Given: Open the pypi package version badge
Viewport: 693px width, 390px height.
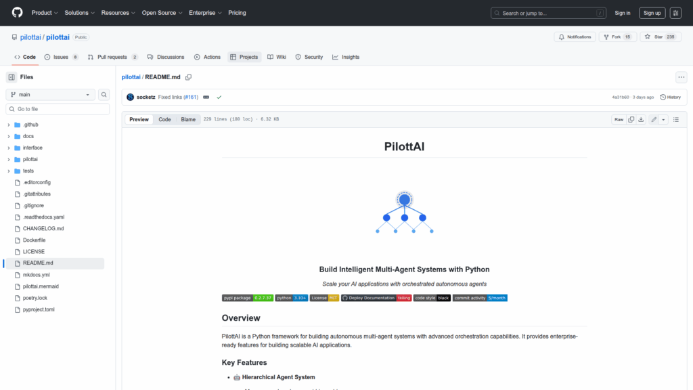Looking at the screenshot, I should [x=248, y=298].
